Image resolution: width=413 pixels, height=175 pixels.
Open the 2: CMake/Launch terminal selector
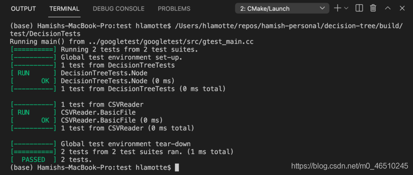pyautogui.click(x=282, y=9)
